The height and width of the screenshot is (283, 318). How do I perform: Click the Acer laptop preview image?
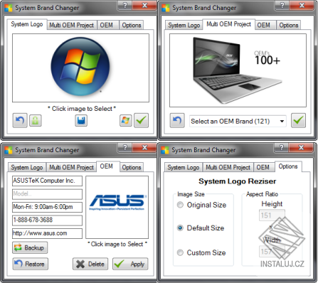[238, 70]
